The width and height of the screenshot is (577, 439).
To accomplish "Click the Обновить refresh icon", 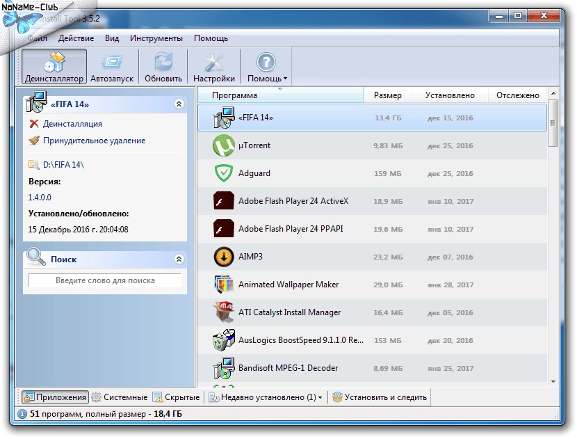I will [163, 61].
